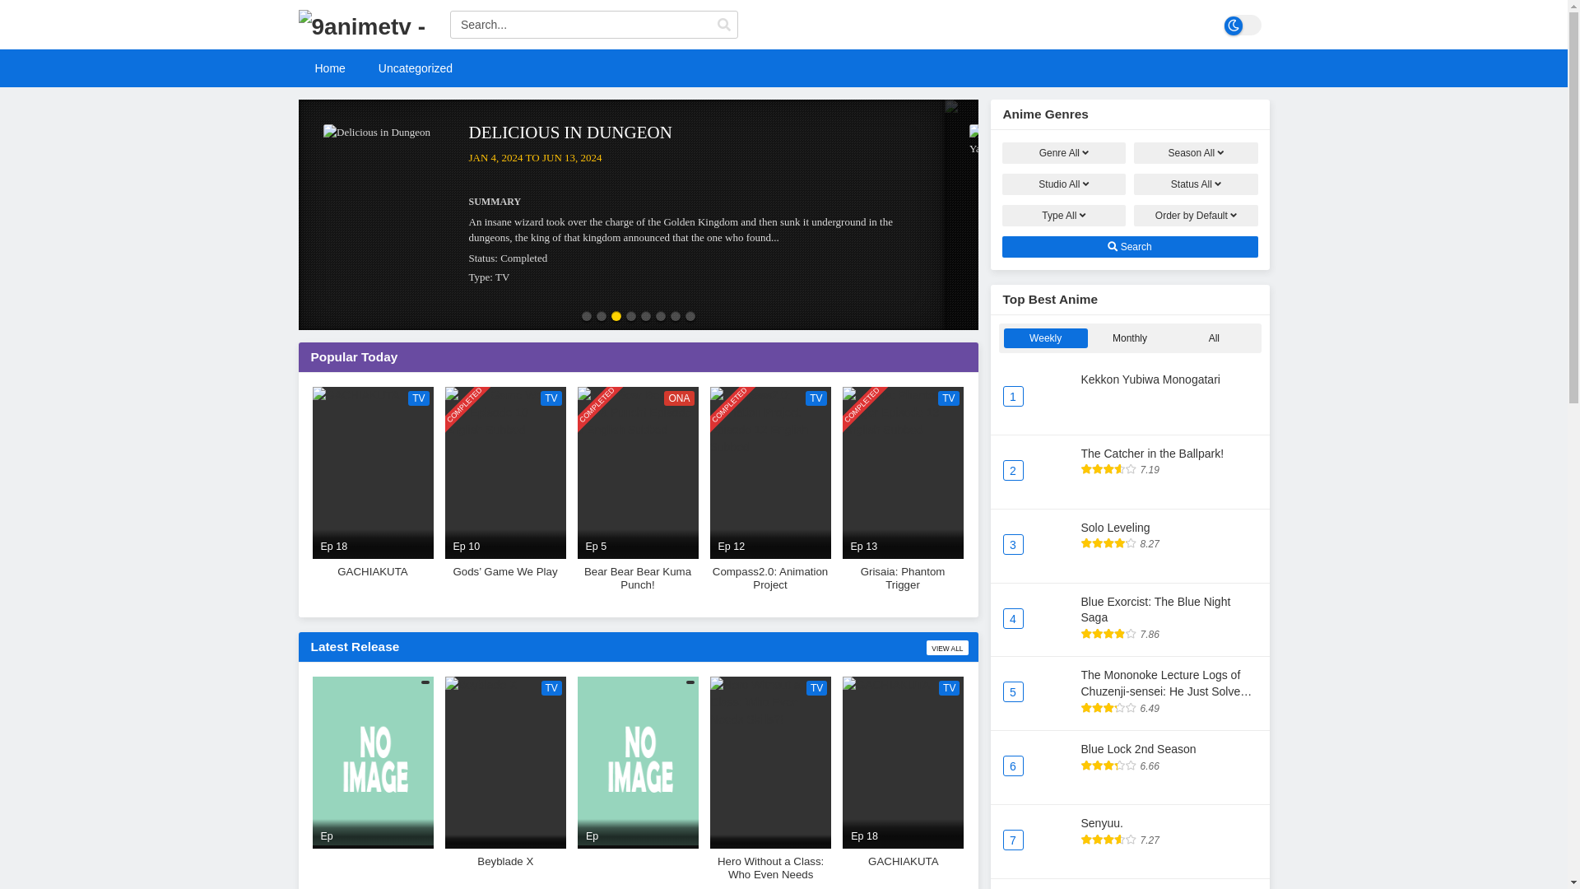The height and width of the screenshot is (889, 1580).
Task: Open the Season All dropdown
Action: click(x=1195, y=153)
